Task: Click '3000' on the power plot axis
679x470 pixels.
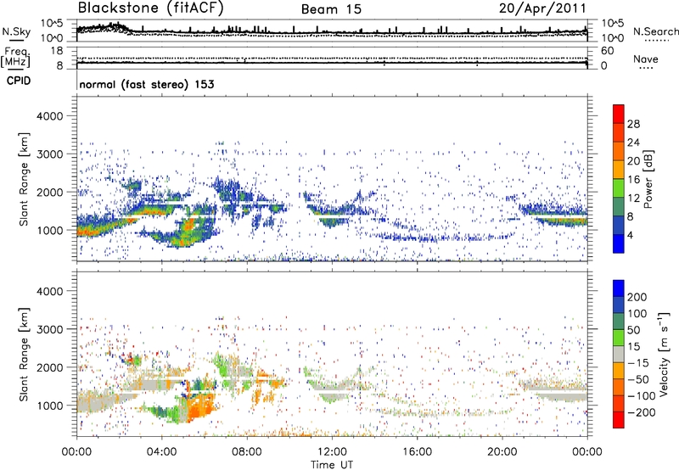Action: click(50, 154)
